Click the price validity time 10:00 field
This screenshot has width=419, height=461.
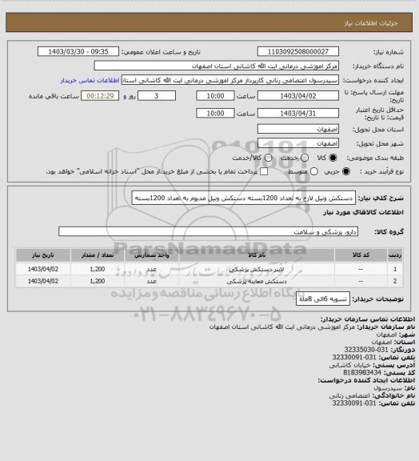pyautogui.click(x=215, y=113)
